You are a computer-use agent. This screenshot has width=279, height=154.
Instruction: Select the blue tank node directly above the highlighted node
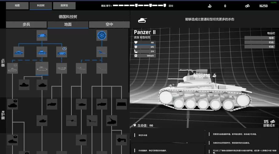coord(42,52)
